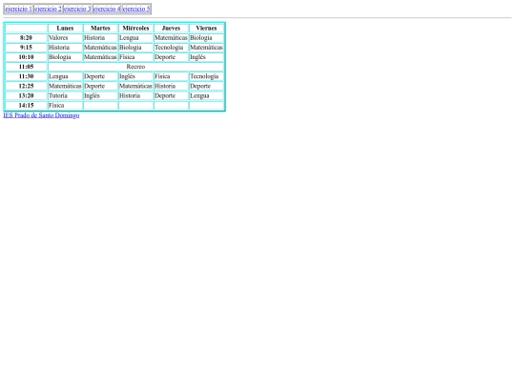Click Matemáticas in the 8:20 row

coord(171,38)
